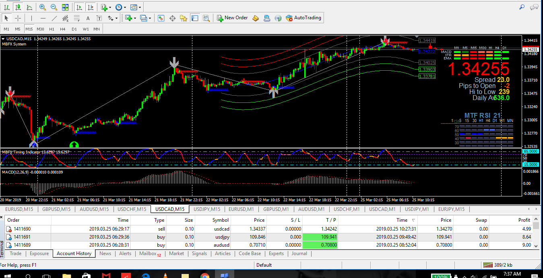
Task: Click terminal scrollbar down arrow
Action: pos(536,246)
